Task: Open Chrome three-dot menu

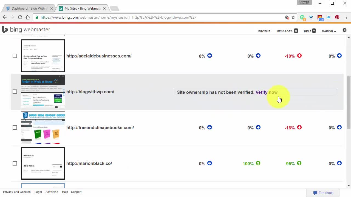Action: pos(346,17)
